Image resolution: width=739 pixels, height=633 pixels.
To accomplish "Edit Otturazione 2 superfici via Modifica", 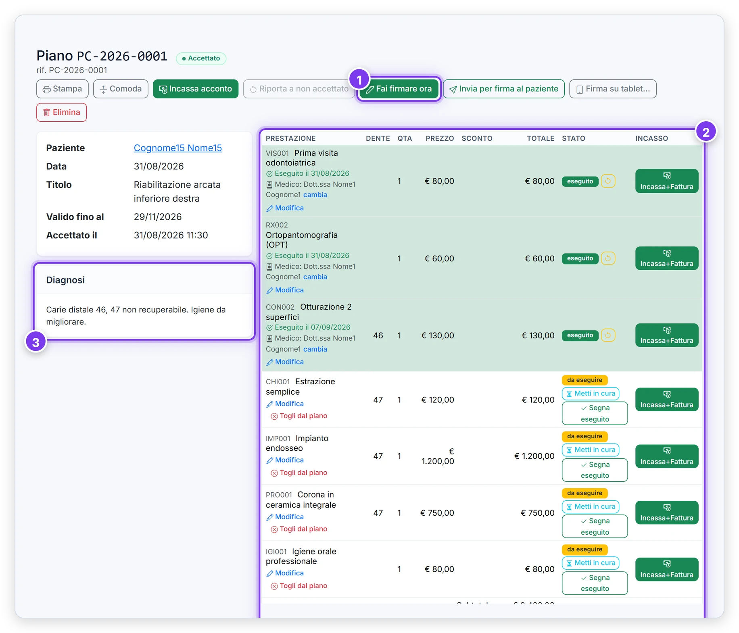I will coord(285,362).
